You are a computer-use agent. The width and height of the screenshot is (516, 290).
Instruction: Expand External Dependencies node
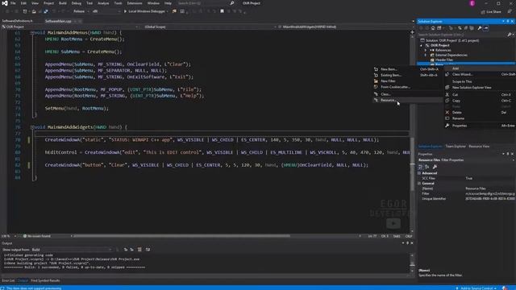tap(426, 56)
